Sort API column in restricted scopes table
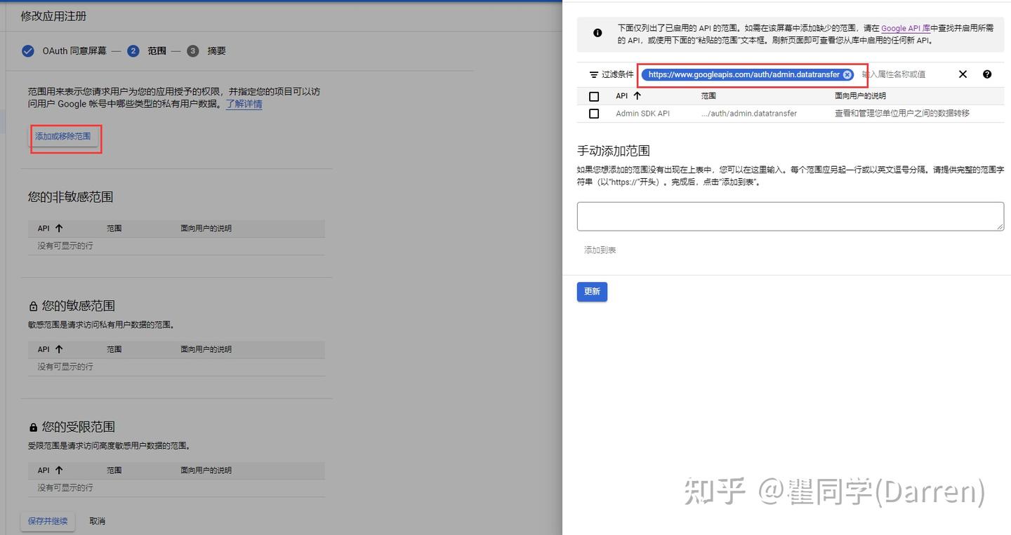This screenshot has height=535, width=1011. [x=59, y=470]
